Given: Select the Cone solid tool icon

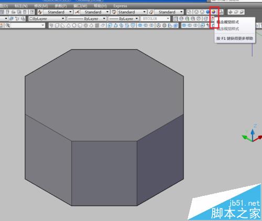Looking at the screenshot, I should pos(69,26).
